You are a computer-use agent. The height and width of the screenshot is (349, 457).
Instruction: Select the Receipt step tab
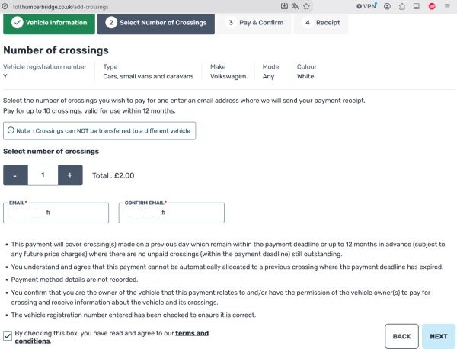tap(321, 23)
